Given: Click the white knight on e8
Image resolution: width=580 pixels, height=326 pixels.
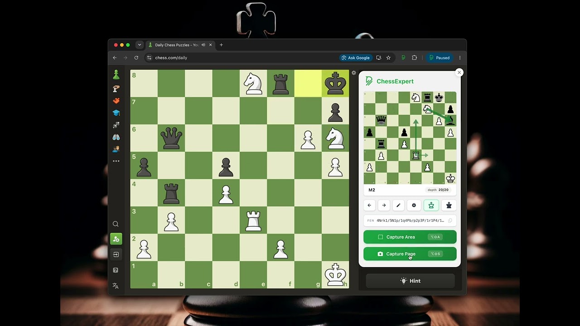Looking at the screenshot, I should pyautogui.click(x=253, y=83).
